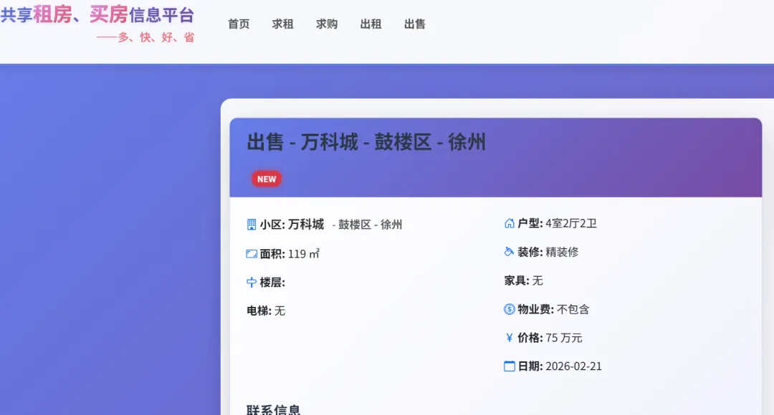The width and height of the screenshot is (774, 415).
Task: Click the 家具: 无 row
Action: pyautogui.click(x=524, y=280)
